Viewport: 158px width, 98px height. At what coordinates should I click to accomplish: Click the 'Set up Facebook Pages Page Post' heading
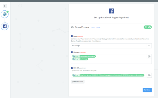tap(111, 17)
